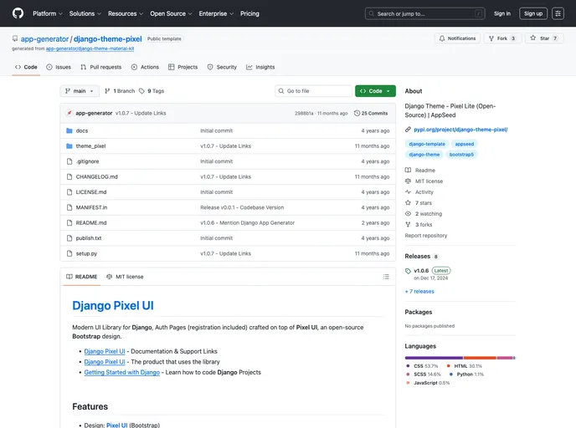576x428 pixels.
Task: Click the 2 watching eye icon
Action: (x=408, y=214)
